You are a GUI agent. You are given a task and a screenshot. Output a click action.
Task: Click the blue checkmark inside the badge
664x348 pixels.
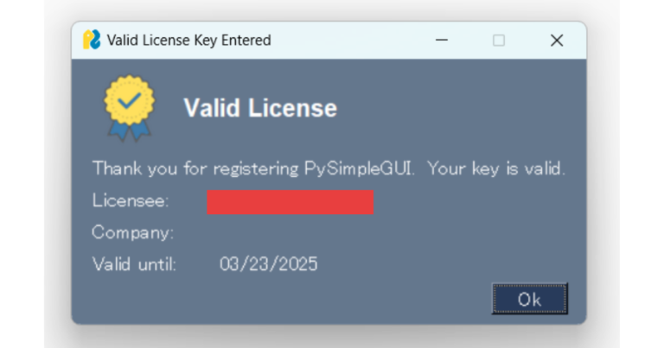tap(129, 101)
